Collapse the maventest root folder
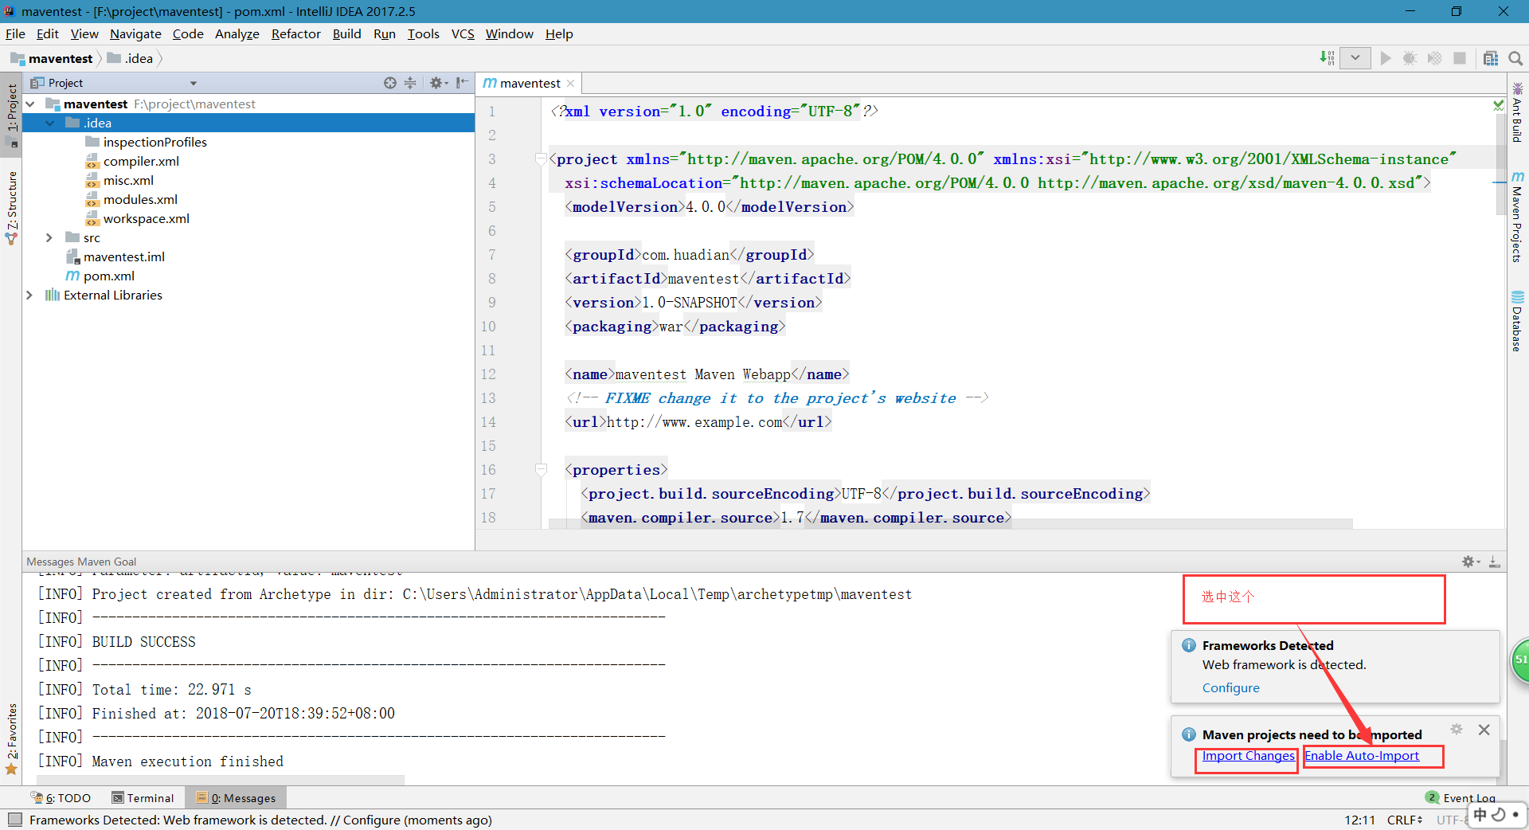Viewport: 1529px width, 830px height. point(30,104)
